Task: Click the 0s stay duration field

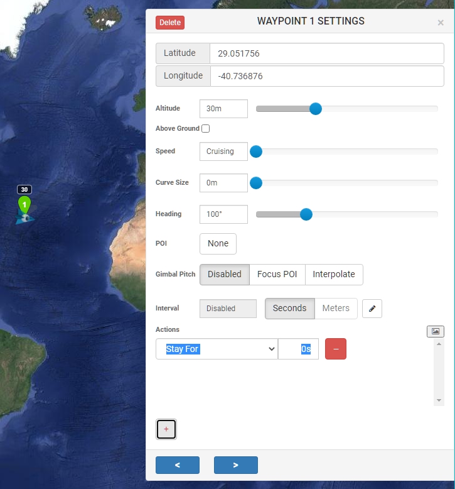Action: coord(298,349)
